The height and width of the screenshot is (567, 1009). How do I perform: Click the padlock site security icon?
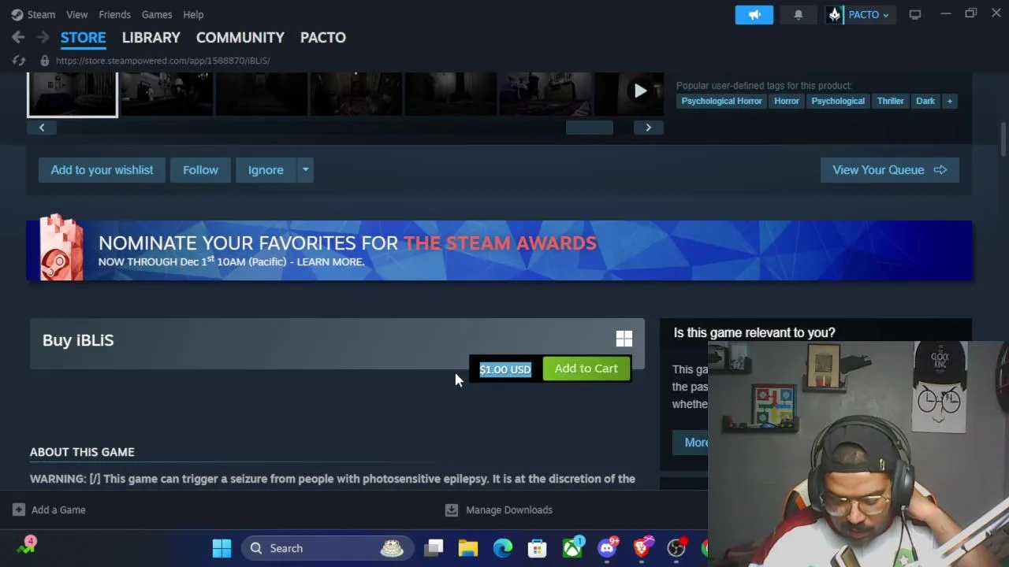pyautogui.click(x=44, y=61)
